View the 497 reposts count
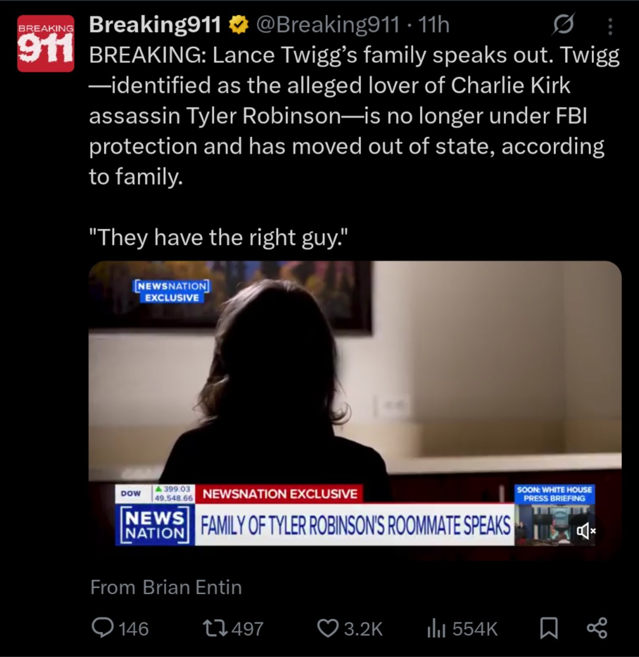Image resolution: width=639 pixels, height=657 pixels. 248,629
